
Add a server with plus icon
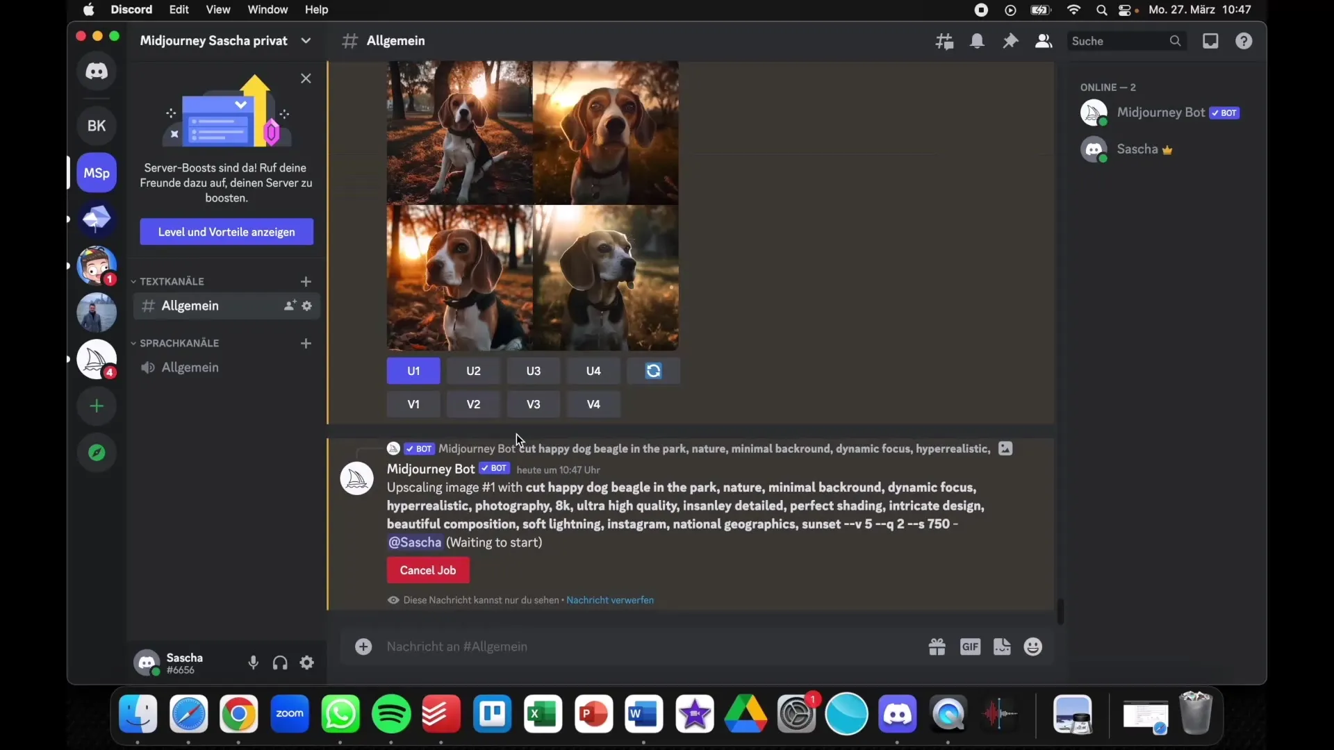pyautogui.click(x=97, y=406)
